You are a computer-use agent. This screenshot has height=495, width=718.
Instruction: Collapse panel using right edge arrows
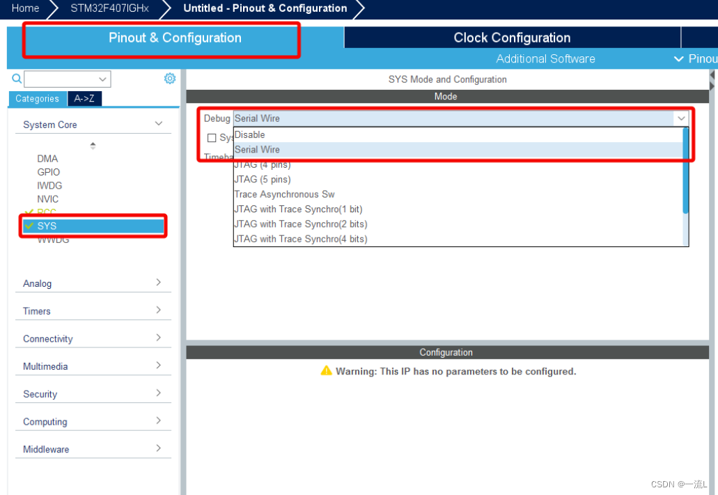click(x=712, y=80)
